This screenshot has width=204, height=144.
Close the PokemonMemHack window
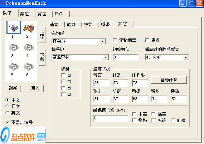click(x=199, y=3)
